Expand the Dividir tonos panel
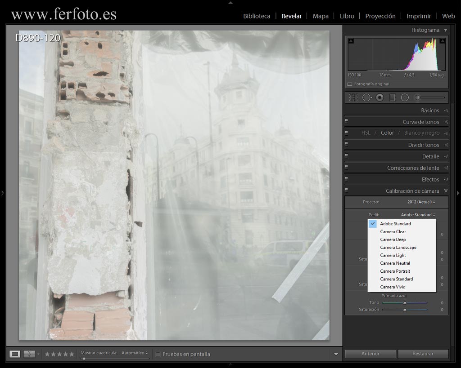Screen dimensions: 461x368 pos(446,145)
